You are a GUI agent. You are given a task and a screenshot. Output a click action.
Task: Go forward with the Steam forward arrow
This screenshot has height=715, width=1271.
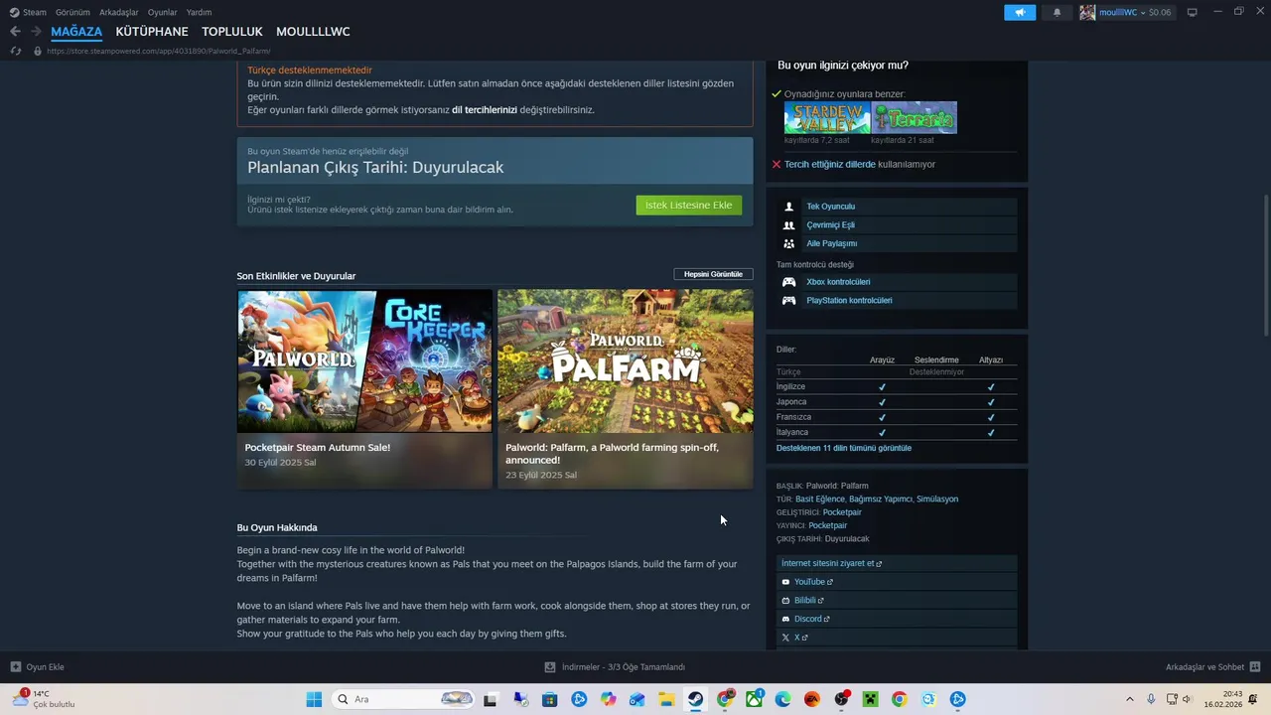click(36, 32)
